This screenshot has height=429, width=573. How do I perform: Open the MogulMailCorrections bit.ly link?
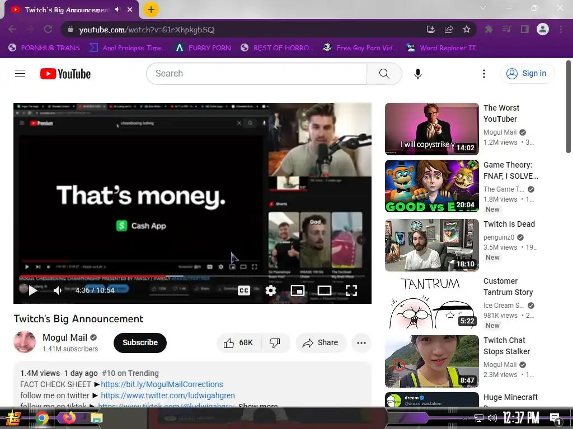point(162,384)
